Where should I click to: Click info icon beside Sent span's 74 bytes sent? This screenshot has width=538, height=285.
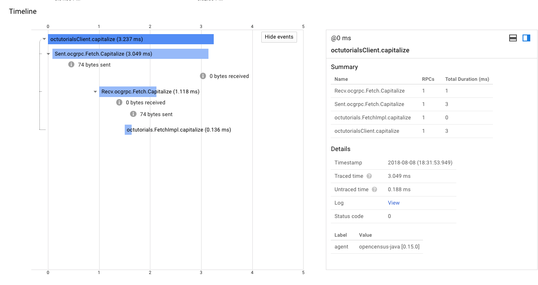pyautogui.click(x=71, y=65)
